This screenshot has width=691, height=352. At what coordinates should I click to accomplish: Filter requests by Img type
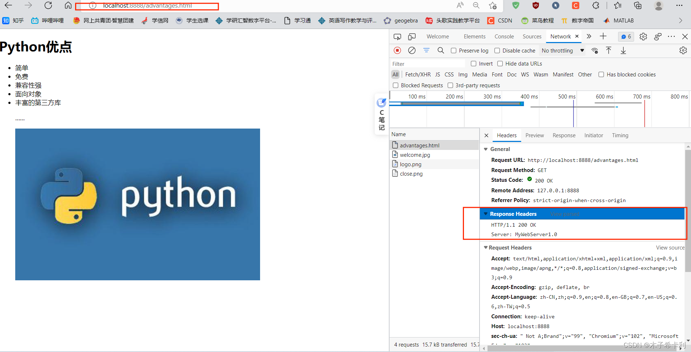(463, 75)
